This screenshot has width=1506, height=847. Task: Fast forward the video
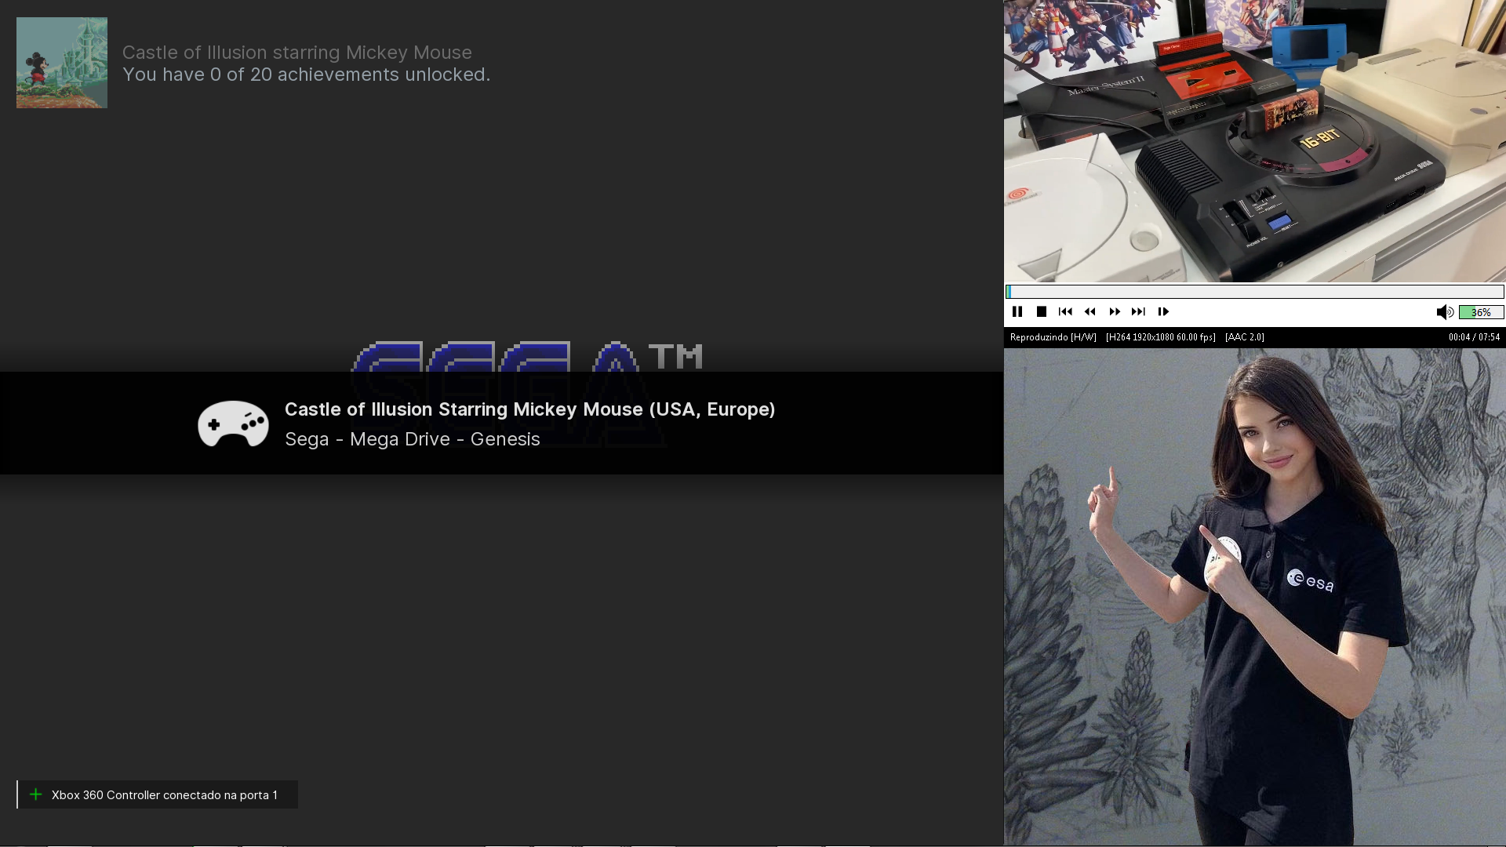[x=1115, y=312]
